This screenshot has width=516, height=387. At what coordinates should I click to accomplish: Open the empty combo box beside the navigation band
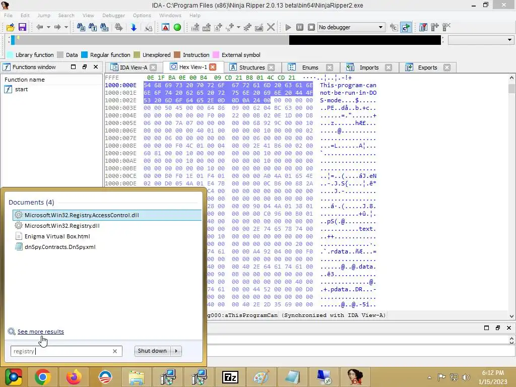pyautogui.click(x=480, y=40)
